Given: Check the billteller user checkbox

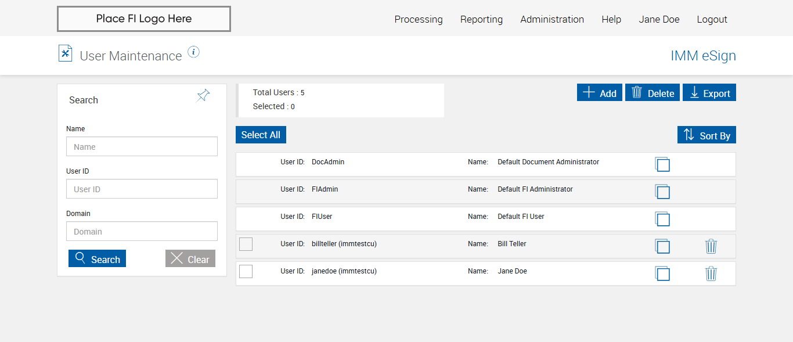Looking at the screenshot, I should click(246, 244).
